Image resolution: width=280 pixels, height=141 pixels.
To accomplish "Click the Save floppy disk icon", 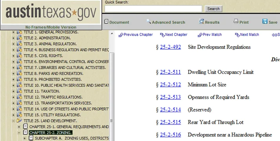I will coord(265,22).
